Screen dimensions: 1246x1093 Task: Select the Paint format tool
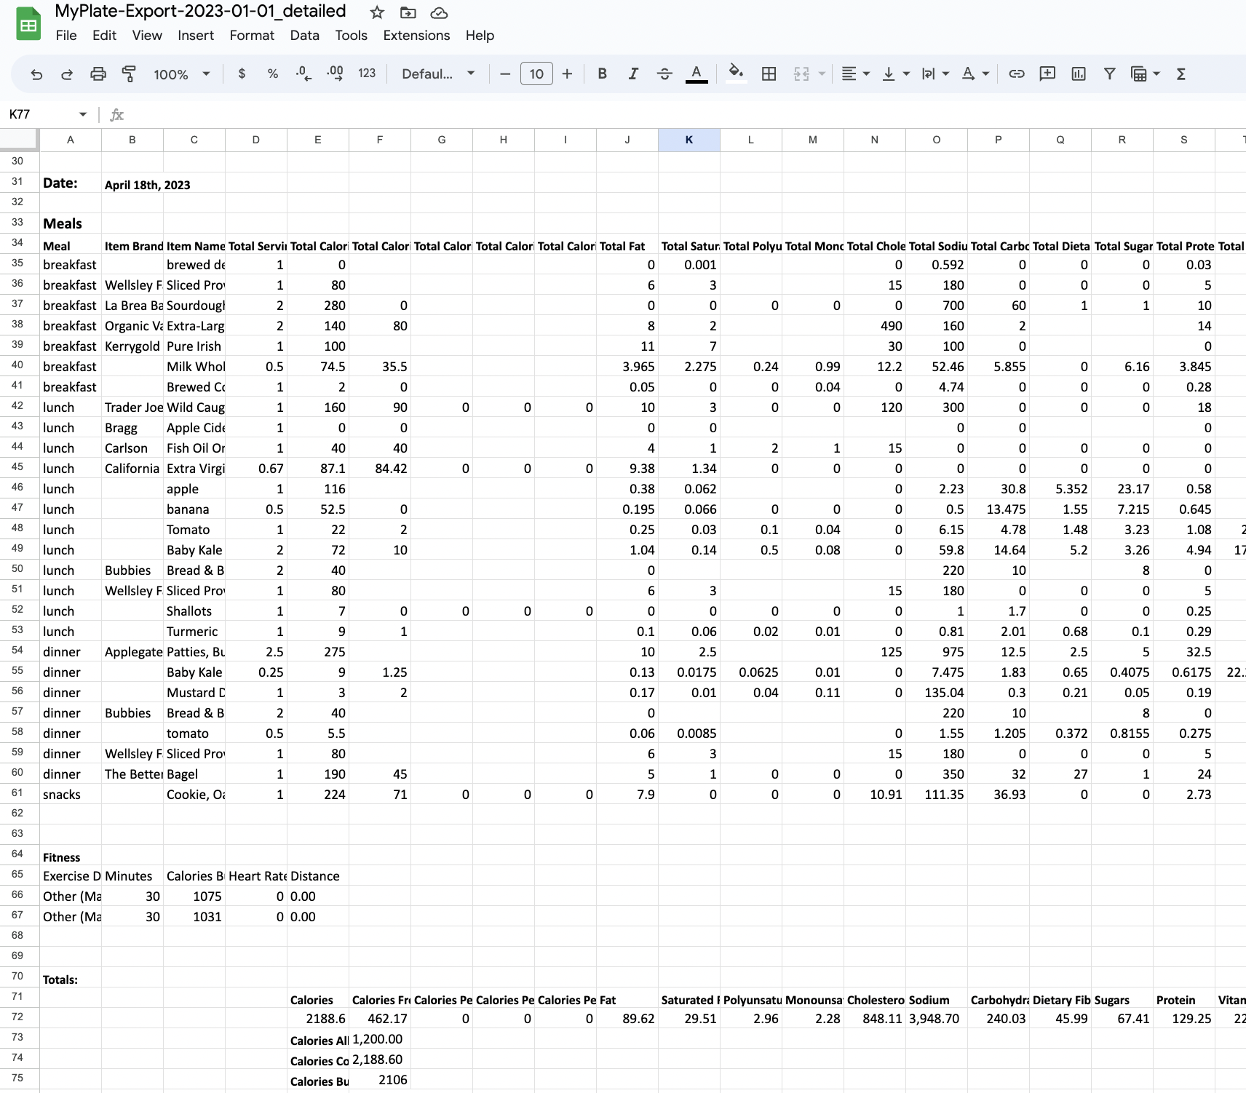click(x=129, y=73)
